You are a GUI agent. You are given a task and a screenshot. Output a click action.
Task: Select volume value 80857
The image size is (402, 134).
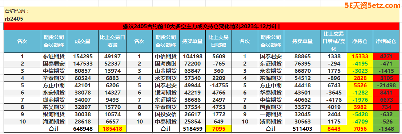tap(83, 71)
